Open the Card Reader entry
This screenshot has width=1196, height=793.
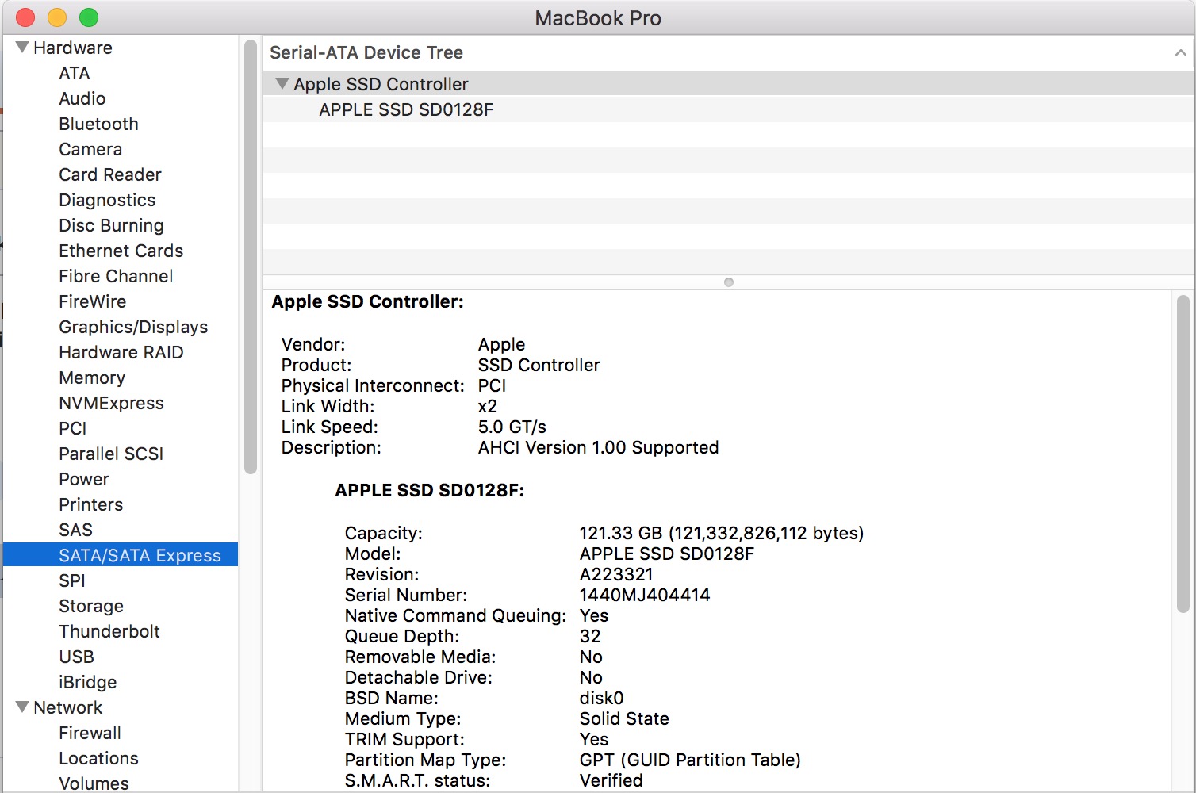click(x=110, y=174)
